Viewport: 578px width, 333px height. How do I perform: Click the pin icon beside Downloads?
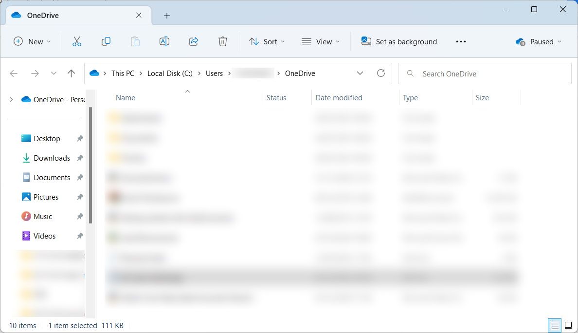coord(80,158)
